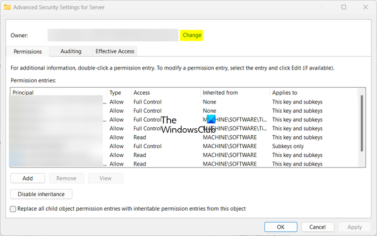Open the Effective Access tab

coord(115,51)
